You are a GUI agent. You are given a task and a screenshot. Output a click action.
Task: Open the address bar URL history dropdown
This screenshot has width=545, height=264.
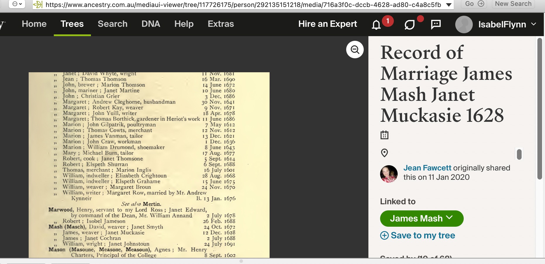pos(449,5)
